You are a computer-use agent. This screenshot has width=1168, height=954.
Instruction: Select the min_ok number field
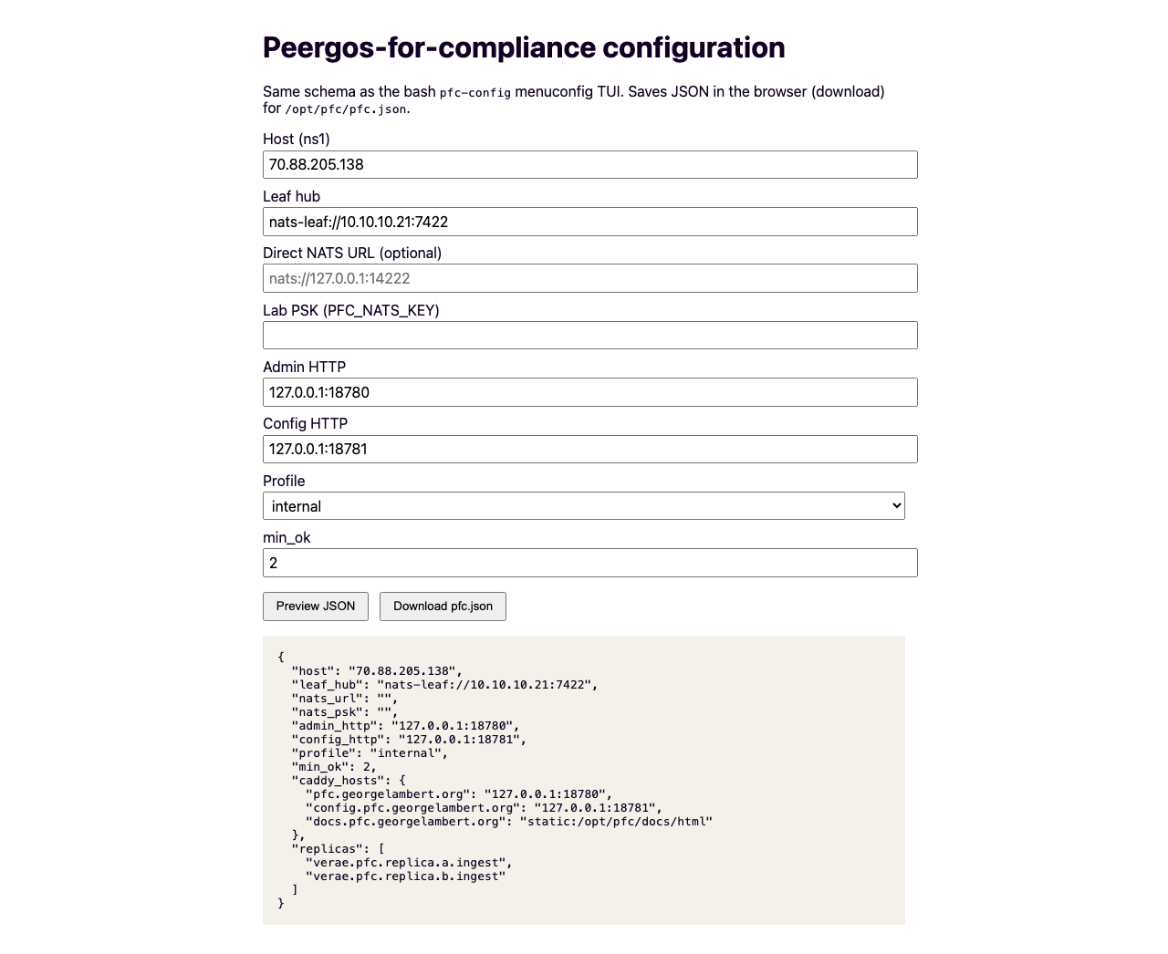coord(590,563)
